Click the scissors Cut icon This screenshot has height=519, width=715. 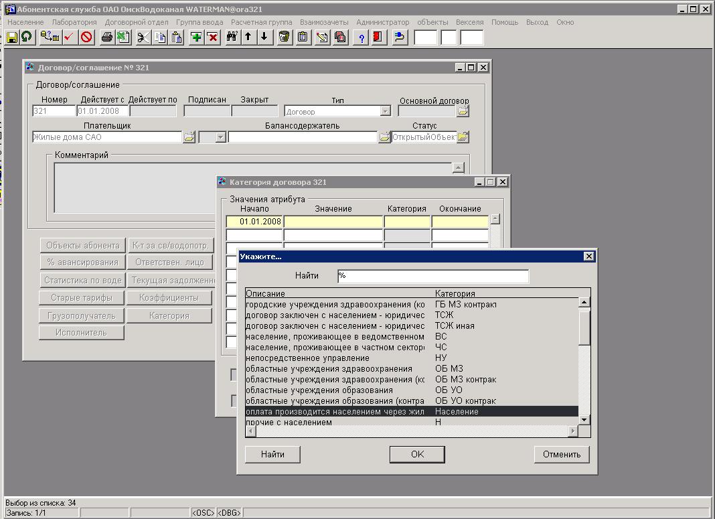[143, 38]
